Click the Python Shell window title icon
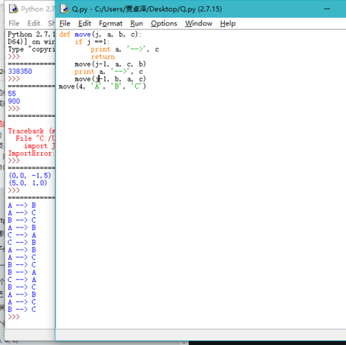 (13, 9)
